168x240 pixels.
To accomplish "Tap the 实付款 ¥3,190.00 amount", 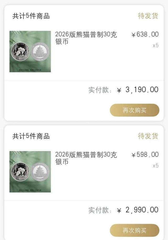I will coord(123,90).
